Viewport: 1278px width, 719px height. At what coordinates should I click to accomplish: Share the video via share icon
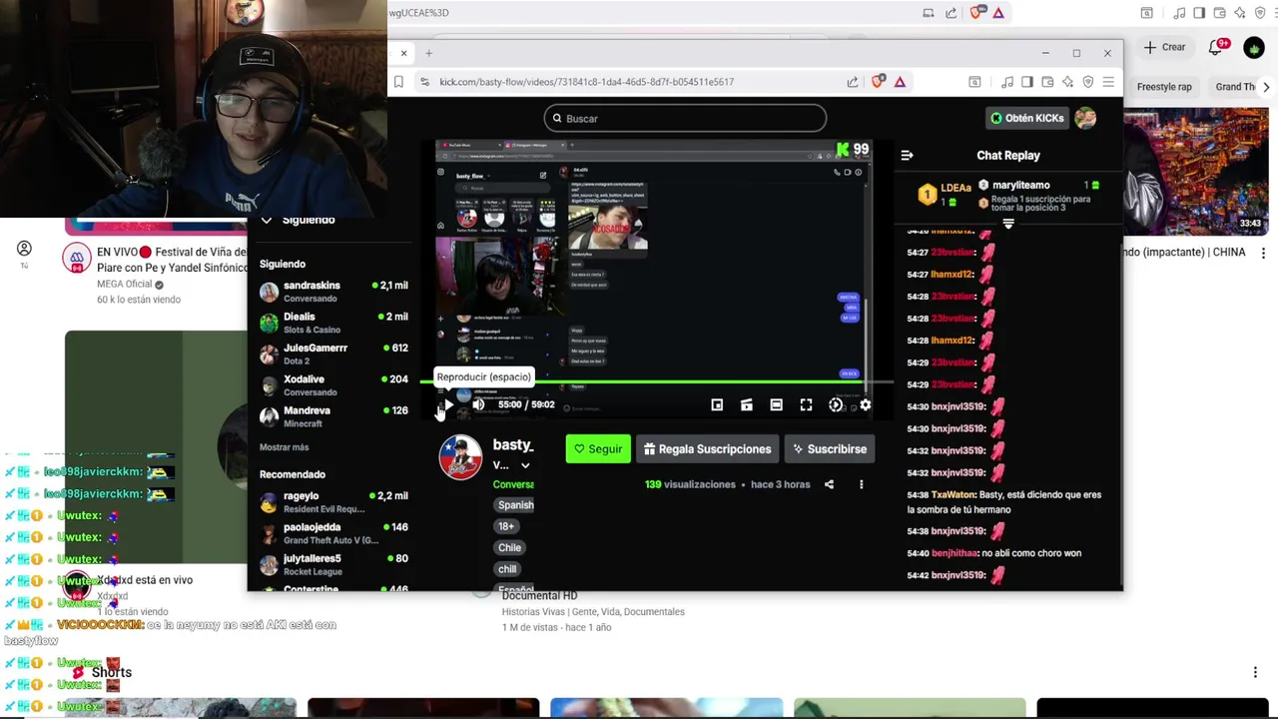(829, 484)
